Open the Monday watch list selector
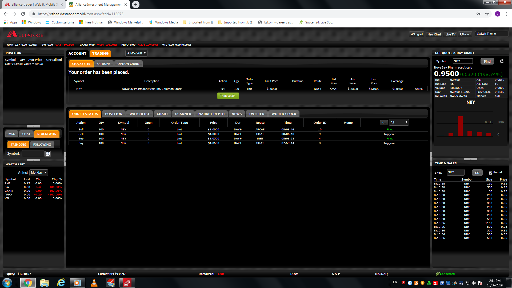Screen dimensions: 512x288 [39, 173]
